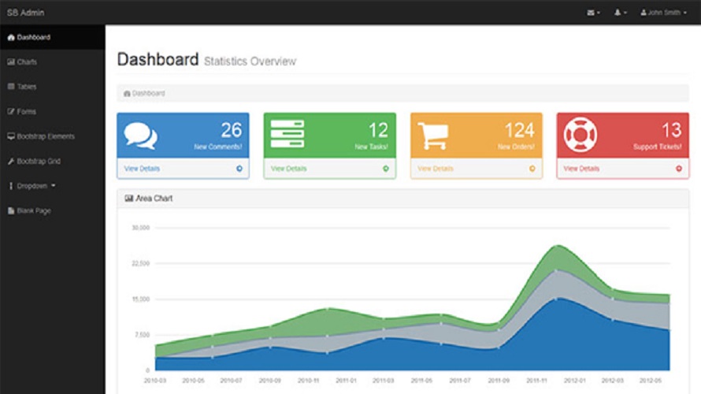Screen dimensions: 701x394
Task: Open the alerts bell dropdown
Action: point(620,13)
